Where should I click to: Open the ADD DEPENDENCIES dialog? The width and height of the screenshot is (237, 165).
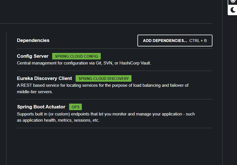[x=175, y=41]
